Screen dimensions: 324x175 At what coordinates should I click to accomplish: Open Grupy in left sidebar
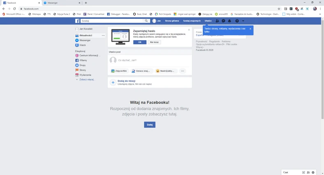pyautogui.click(x=83, y=65)
